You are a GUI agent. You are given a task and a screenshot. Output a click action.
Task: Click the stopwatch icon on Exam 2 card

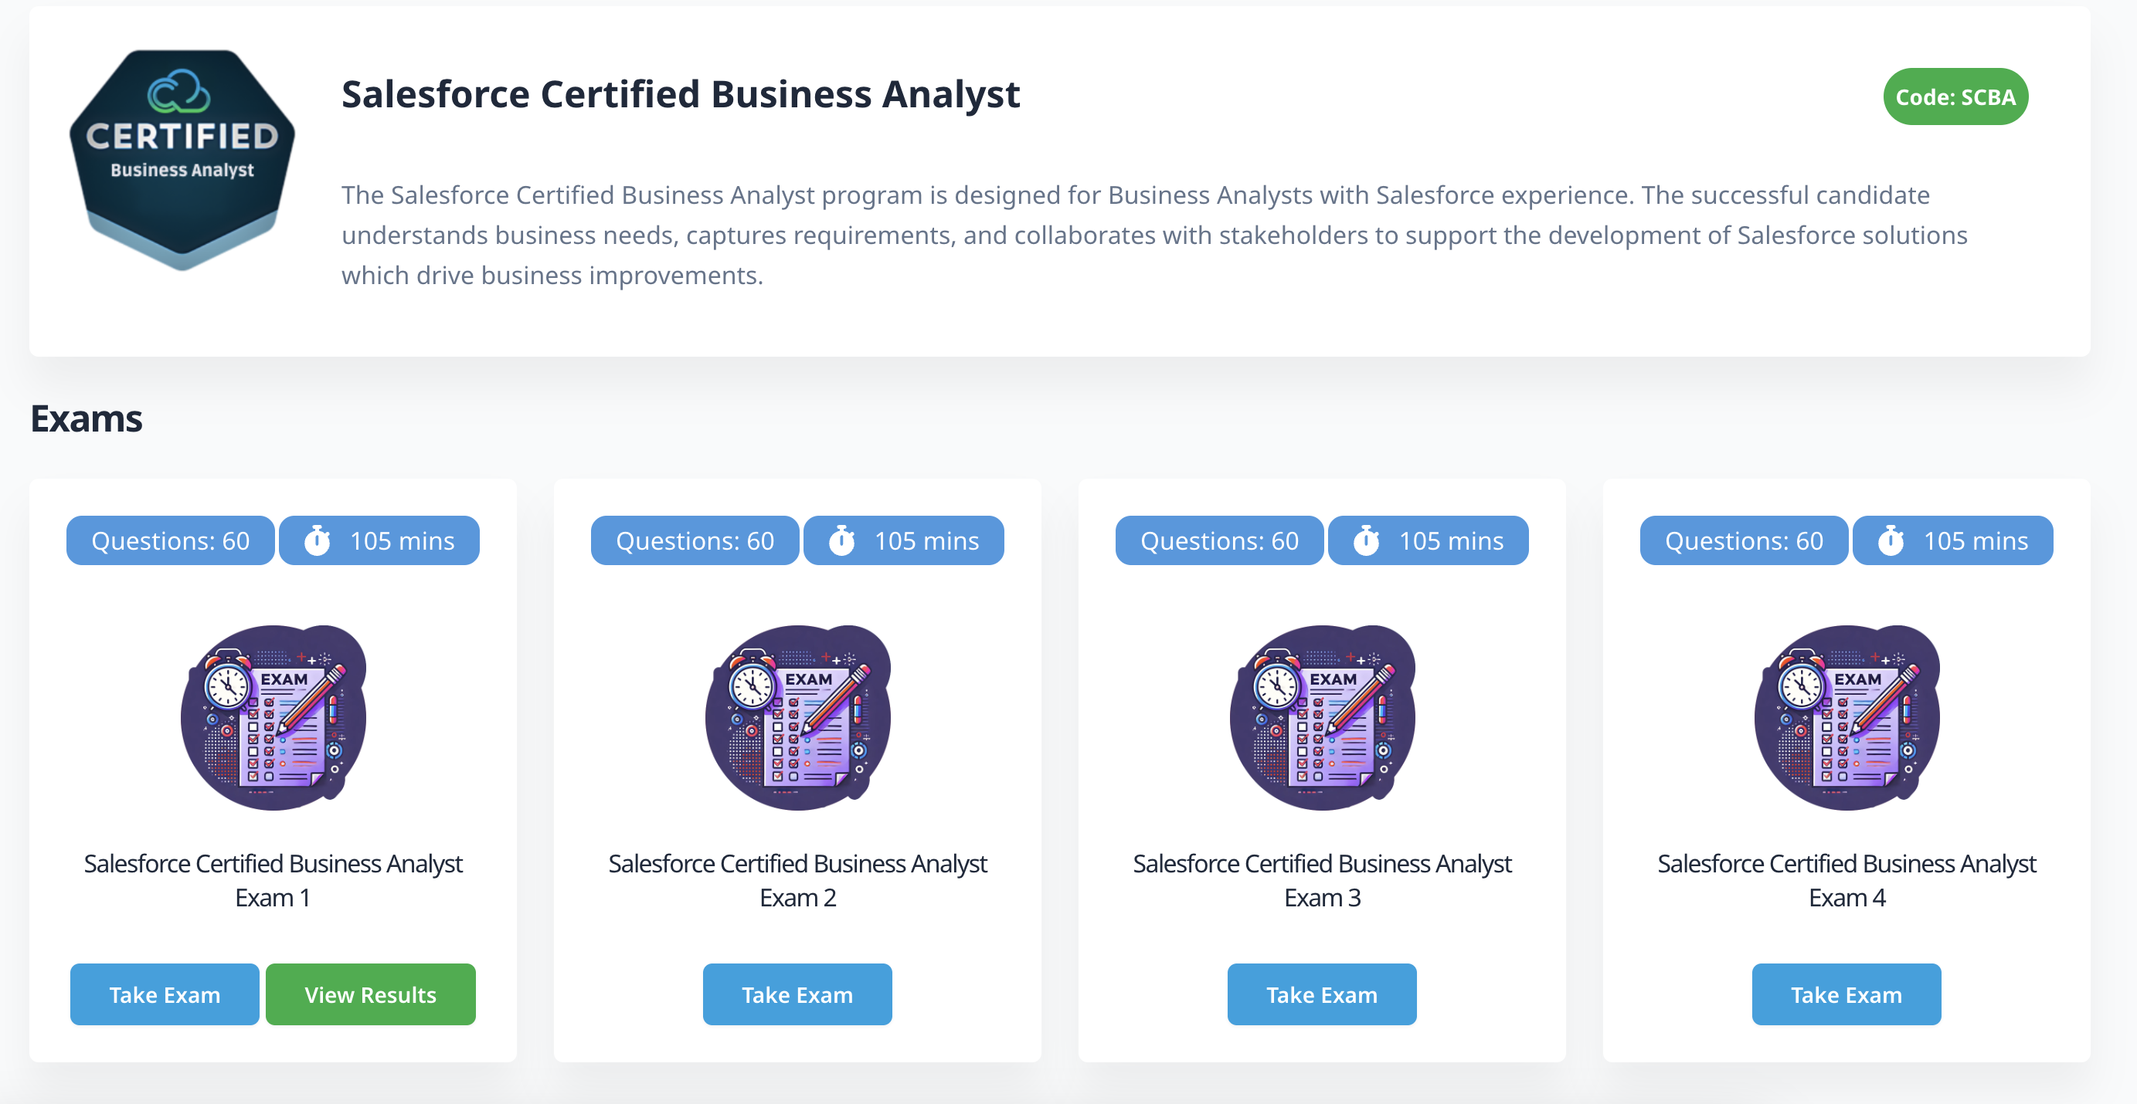(x=841, y=540)
